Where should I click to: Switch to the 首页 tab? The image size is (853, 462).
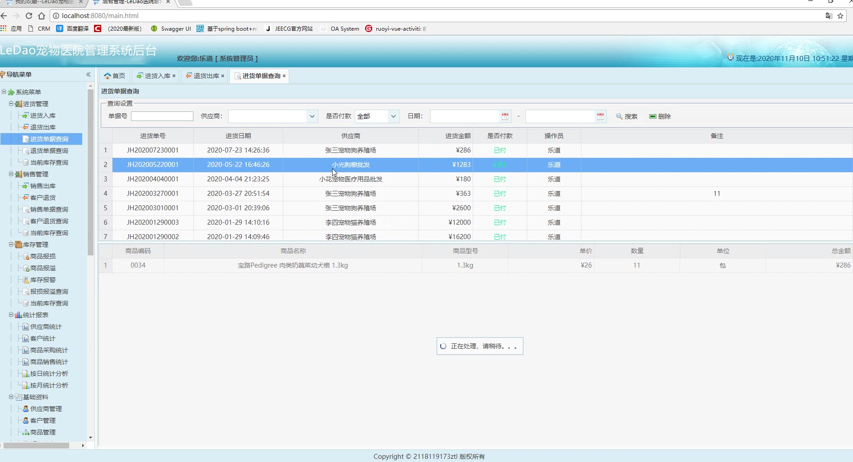[115, 76]
